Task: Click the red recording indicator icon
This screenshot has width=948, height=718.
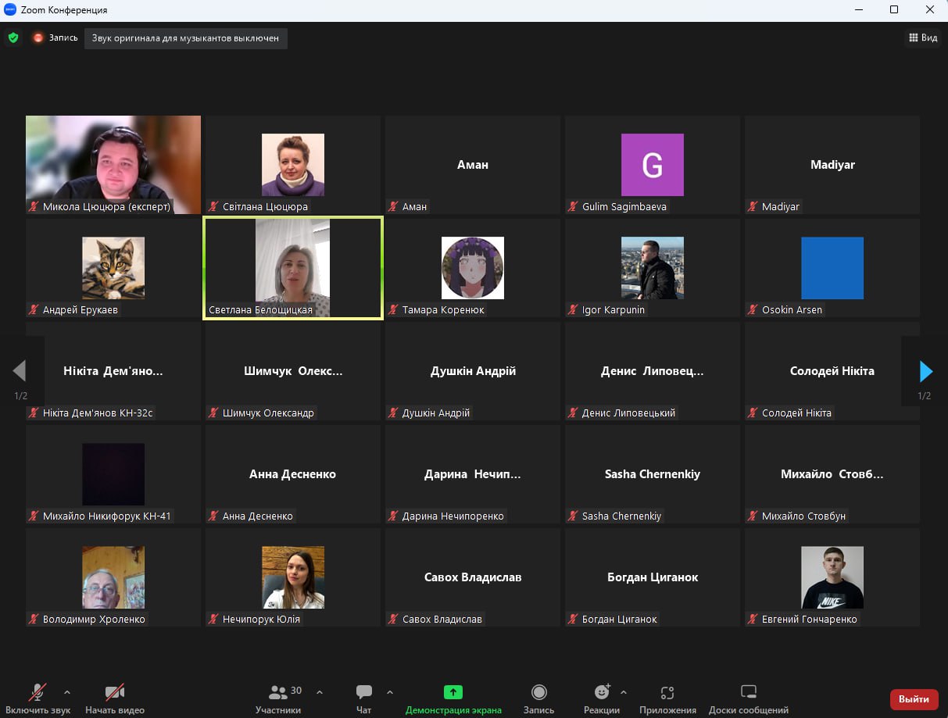Action: 38,38
